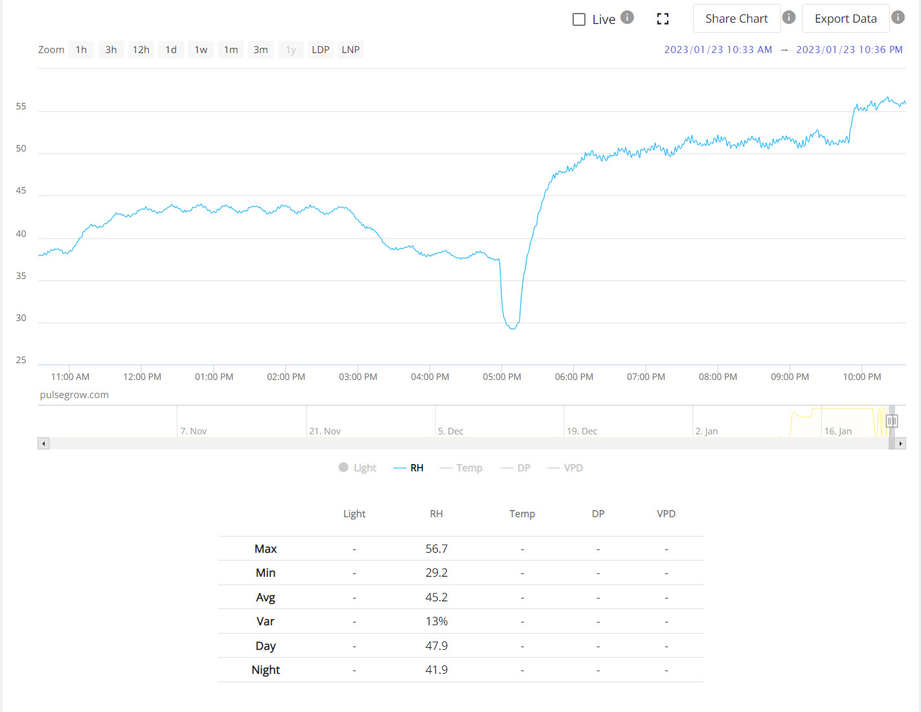Edit end date 2023/01/23 10:36 PM
The image size is (921, 712).
(x=849, y=50)
